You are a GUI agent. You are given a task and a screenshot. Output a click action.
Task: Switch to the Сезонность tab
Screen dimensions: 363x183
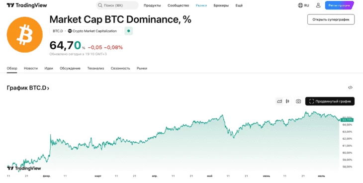[120, 68]
